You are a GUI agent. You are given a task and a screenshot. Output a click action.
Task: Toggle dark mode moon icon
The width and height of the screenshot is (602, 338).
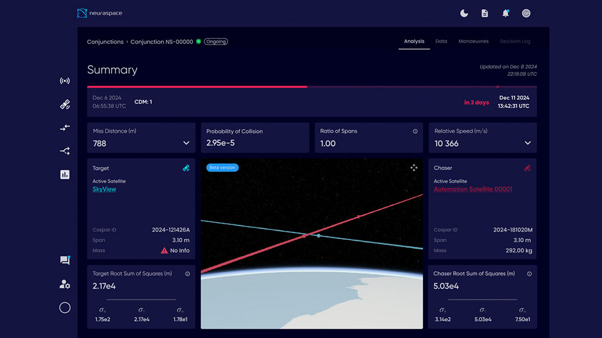pos(464,13)
